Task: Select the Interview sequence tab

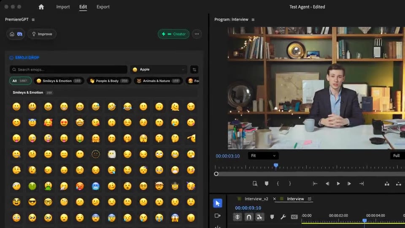Action: [x=295, y=199]
